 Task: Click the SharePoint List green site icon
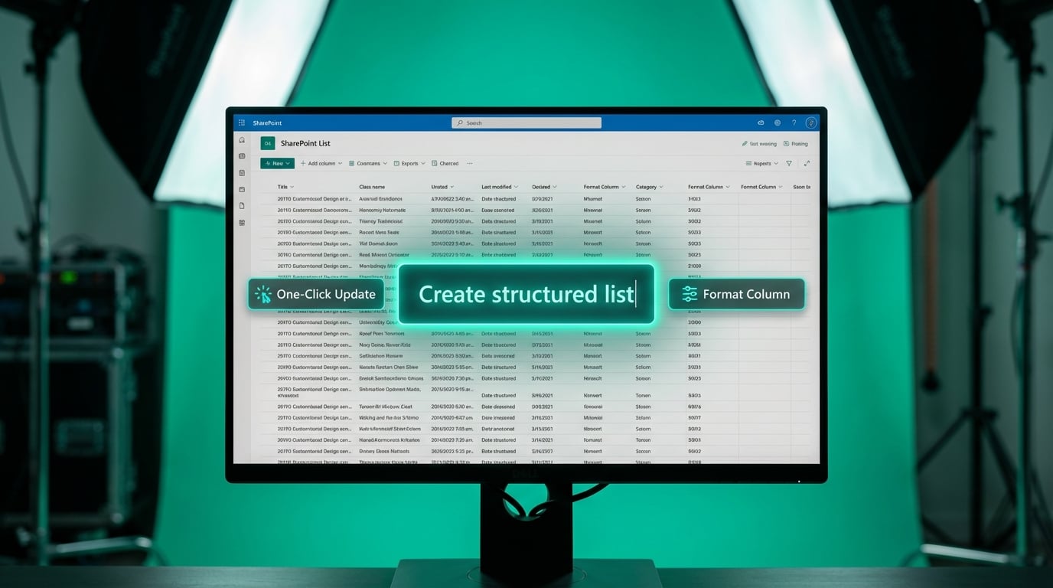267,143
